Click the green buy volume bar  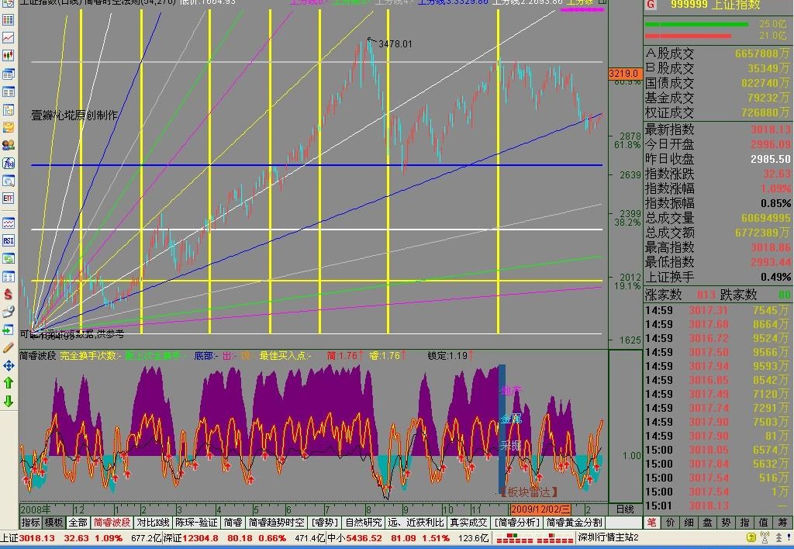click(x=696, y=24)
